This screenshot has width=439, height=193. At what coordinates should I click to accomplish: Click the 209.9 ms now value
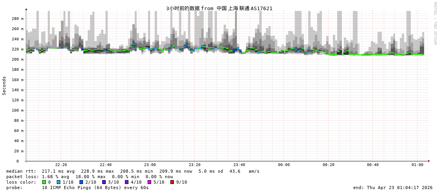pos(176,171)
